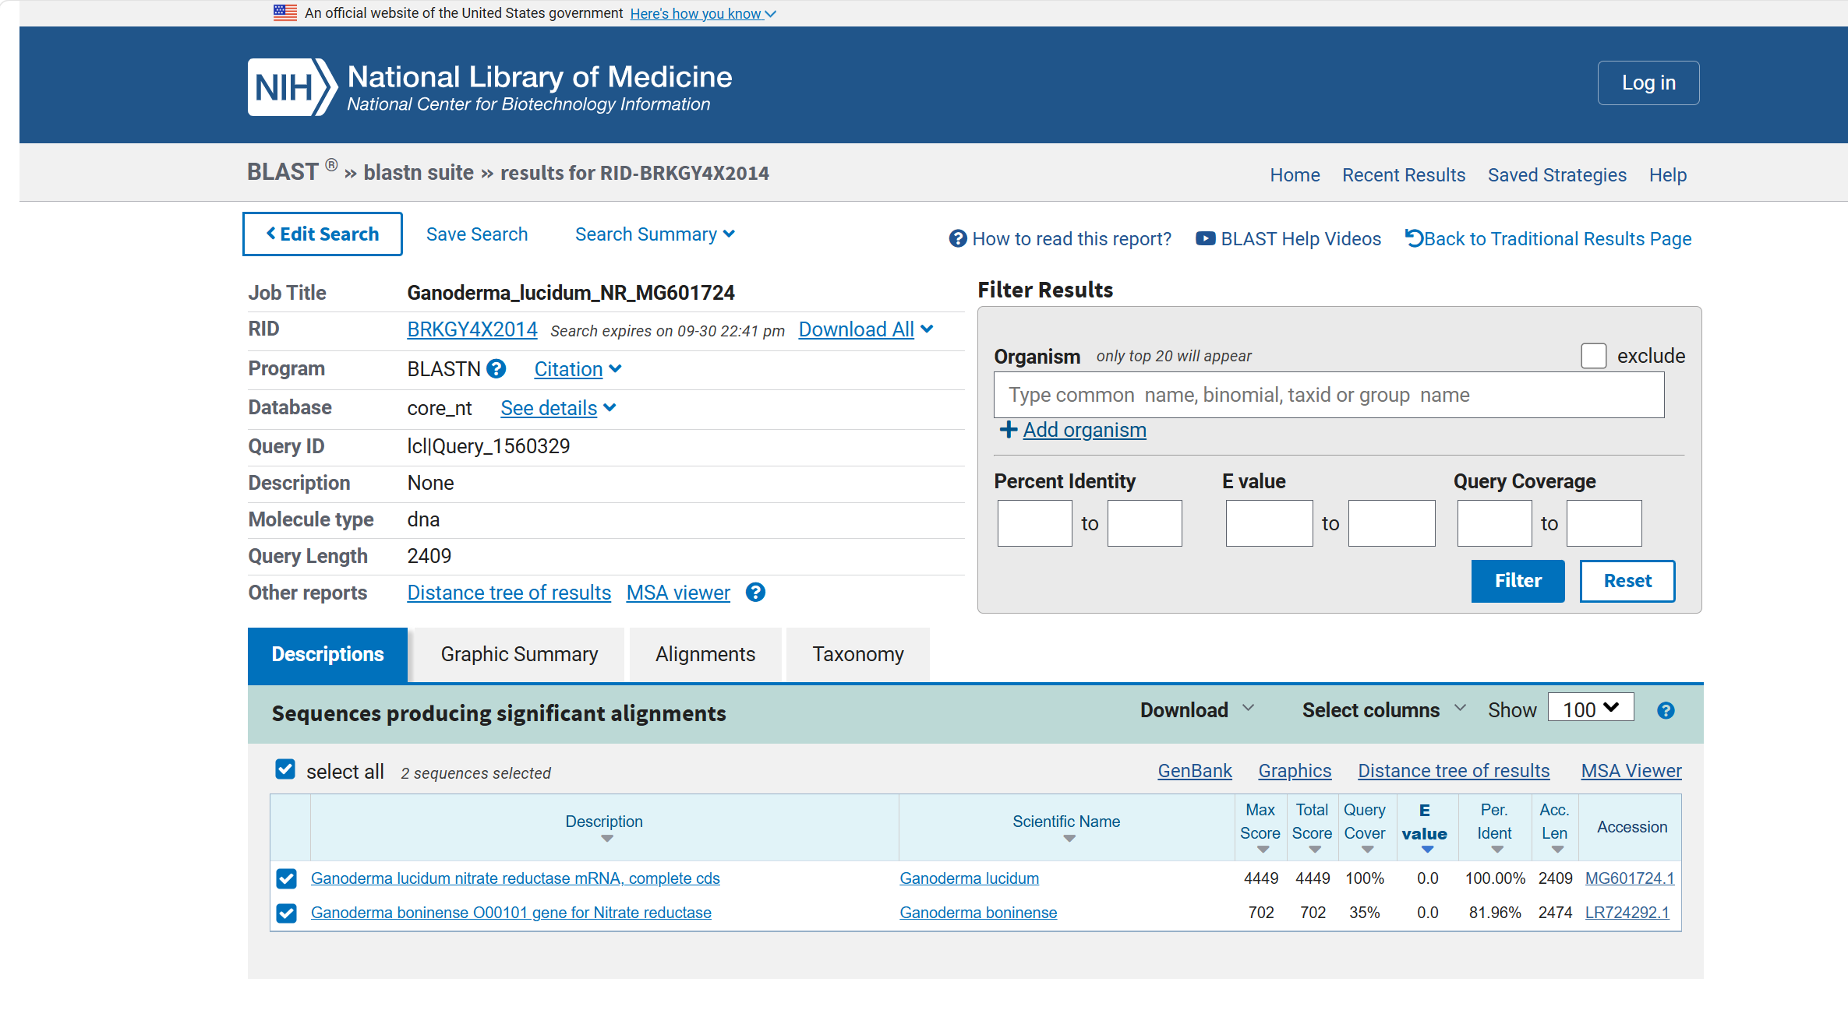Click the Organism name input field
The image size is (1848, 1017).
1329,395
